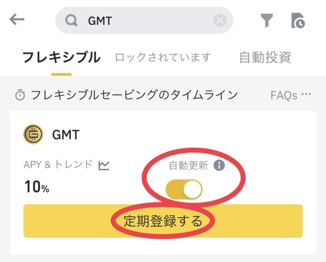Show auto-renew info tooltip icon
Image resolution: width=326 pixels, height=262 pixels.
tap(219, 165)
